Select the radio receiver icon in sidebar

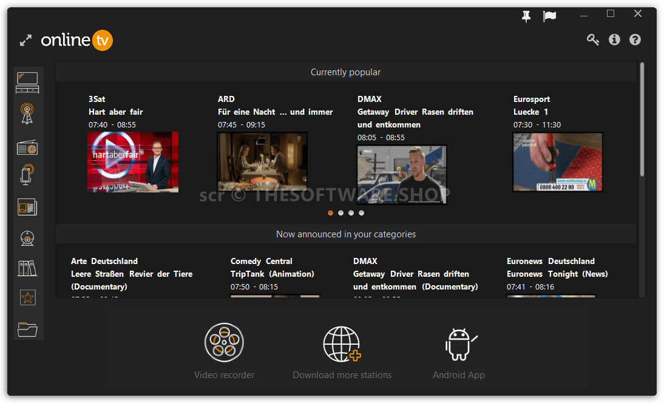[x=27, y=147]
